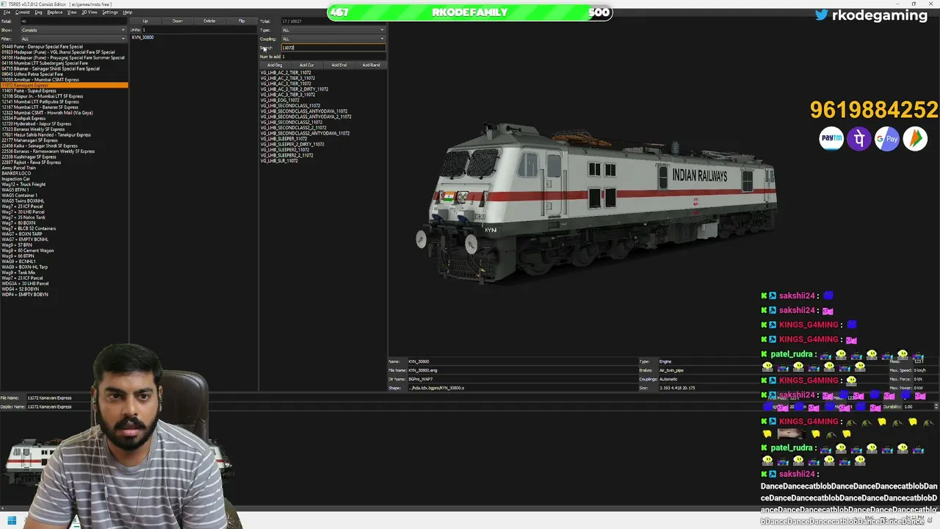Select VG_LHB_AC_2_TIER_11072 rolling stock
940x529 pixels.
pos(286,73)
